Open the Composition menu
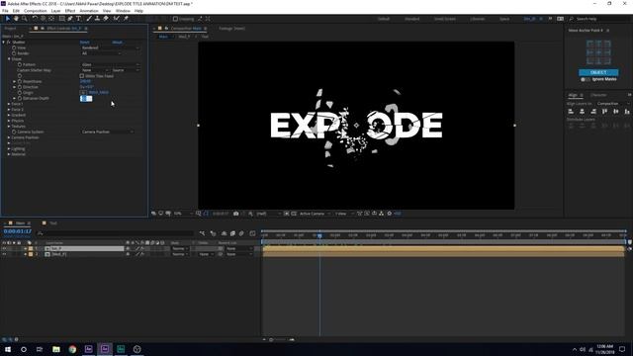Image resolution: width=633 pixels, height=356 pixels. click(36, 11)
